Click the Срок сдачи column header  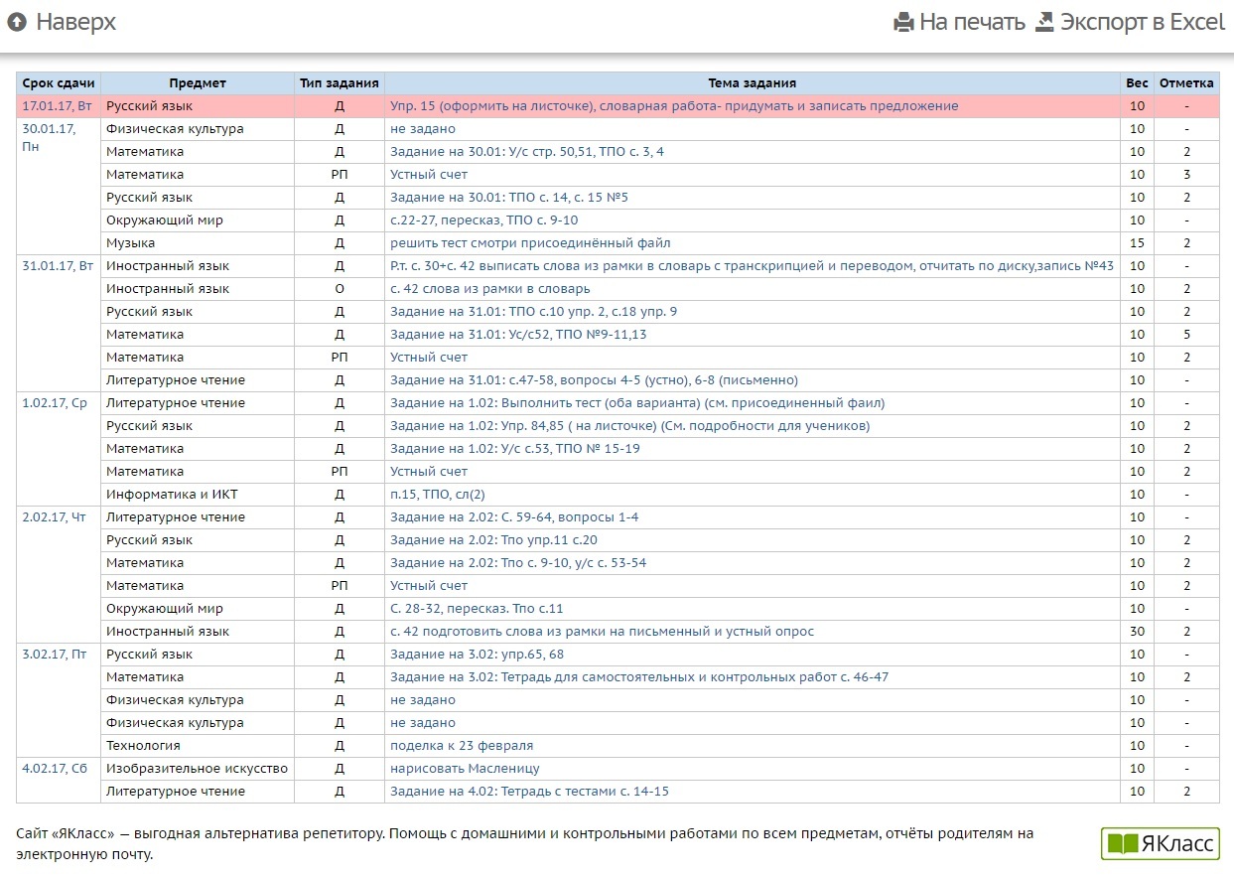pos(59,83)
